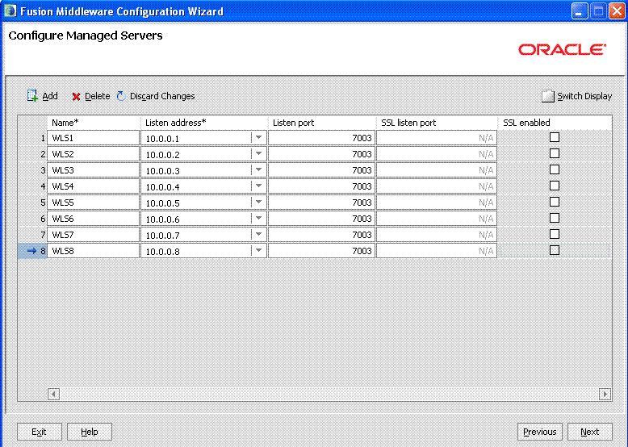Edit the name field containing WLS5
Screen dimensions: 628x447
pyautogui.click(x=94, y=202)
